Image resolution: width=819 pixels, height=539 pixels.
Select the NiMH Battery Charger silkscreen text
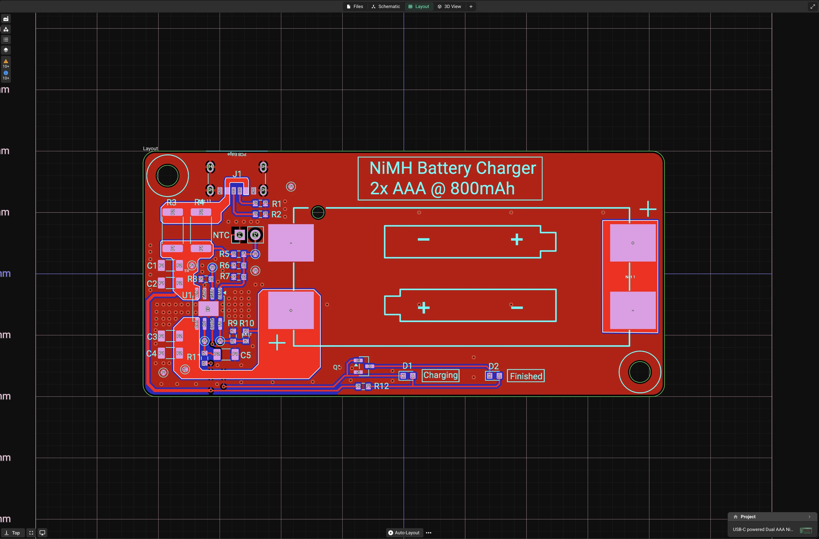pos(452,168)
